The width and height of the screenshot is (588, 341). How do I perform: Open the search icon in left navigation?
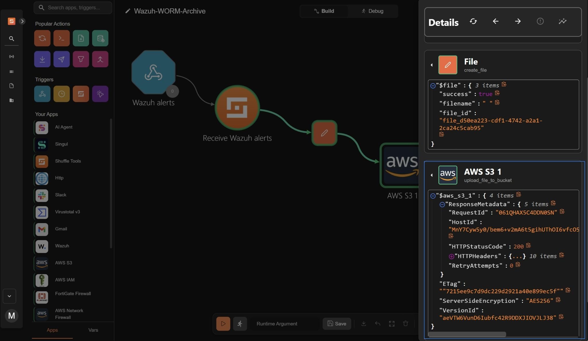tap(11, 39)
